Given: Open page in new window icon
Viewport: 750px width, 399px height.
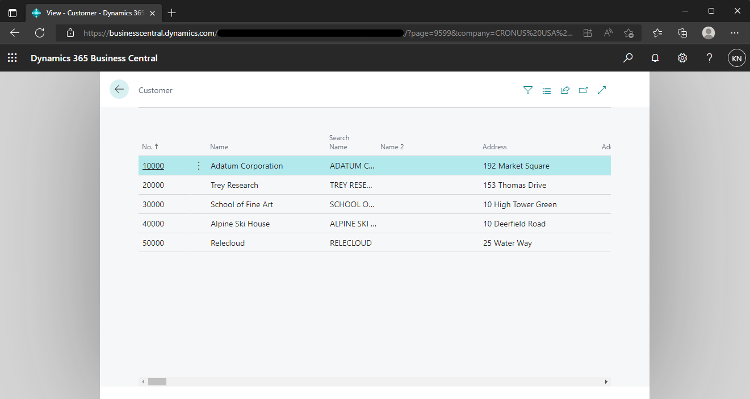Looking at the screenshot, I should [x=583, y=90].
